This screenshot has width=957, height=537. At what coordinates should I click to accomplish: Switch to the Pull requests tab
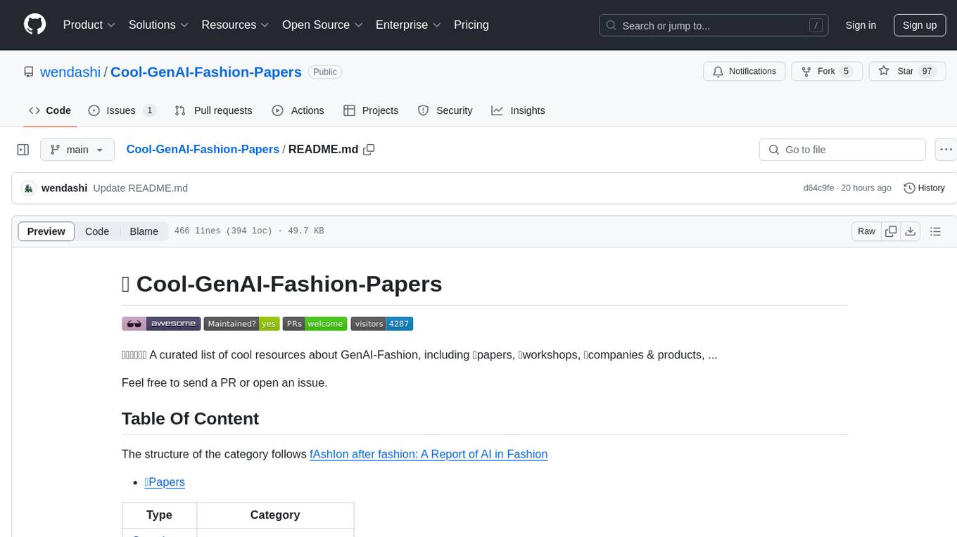(213, 110)
